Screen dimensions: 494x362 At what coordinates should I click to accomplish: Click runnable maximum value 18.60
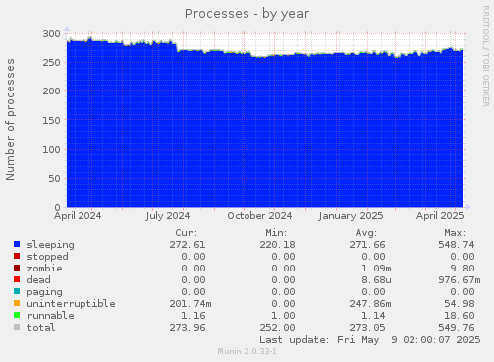point(459,316)
